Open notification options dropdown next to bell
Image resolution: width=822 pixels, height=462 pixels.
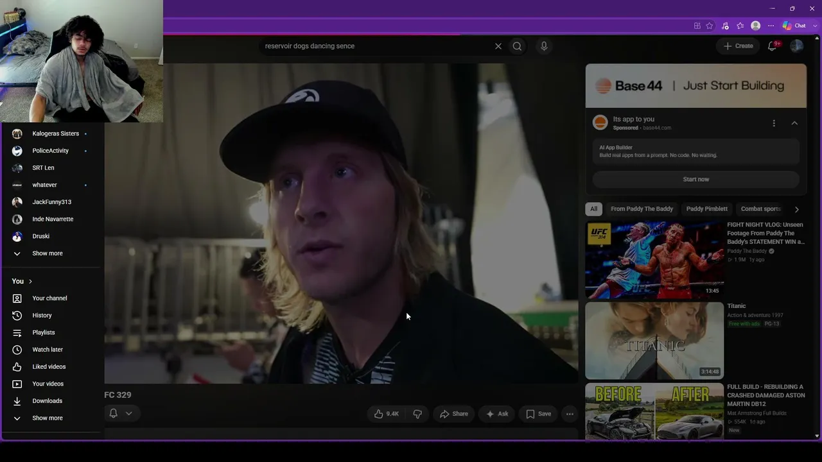point(128,413)
